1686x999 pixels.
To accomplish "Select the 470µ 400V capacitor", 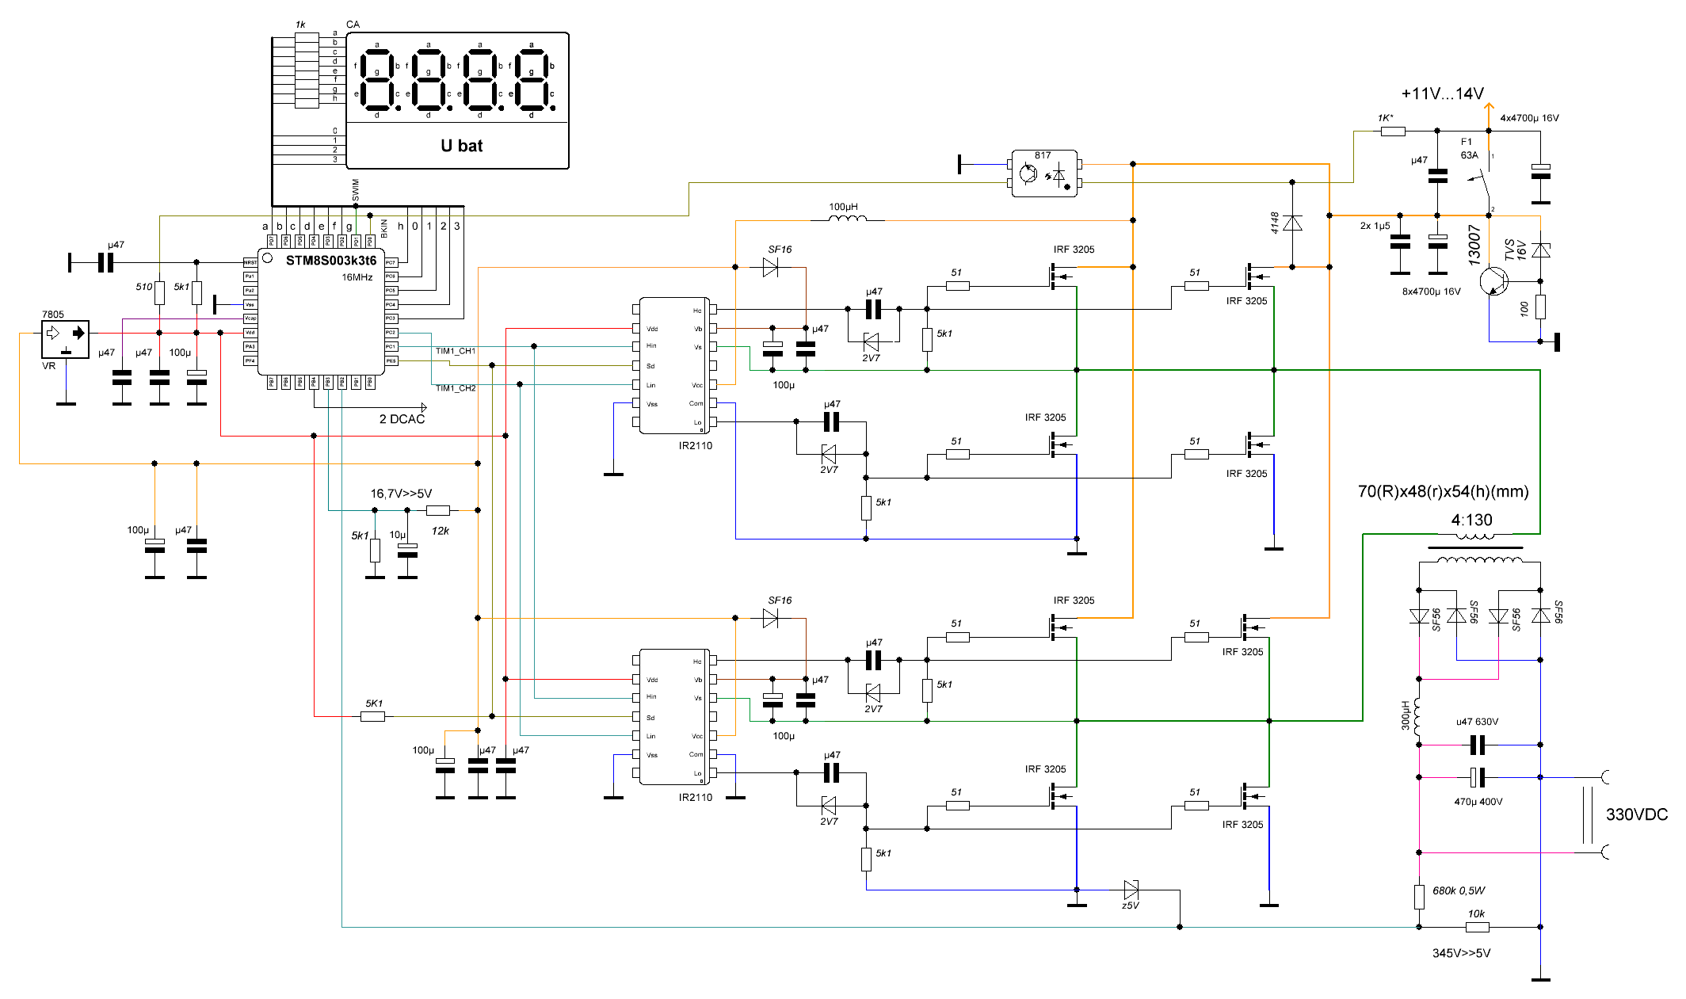I will (x=1477, y=777).
